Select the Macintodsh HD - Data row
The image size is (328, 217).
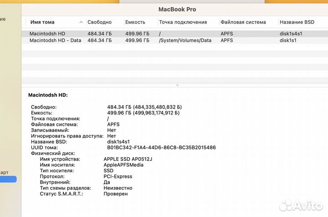pyautogui.click(x=174, y=41)
